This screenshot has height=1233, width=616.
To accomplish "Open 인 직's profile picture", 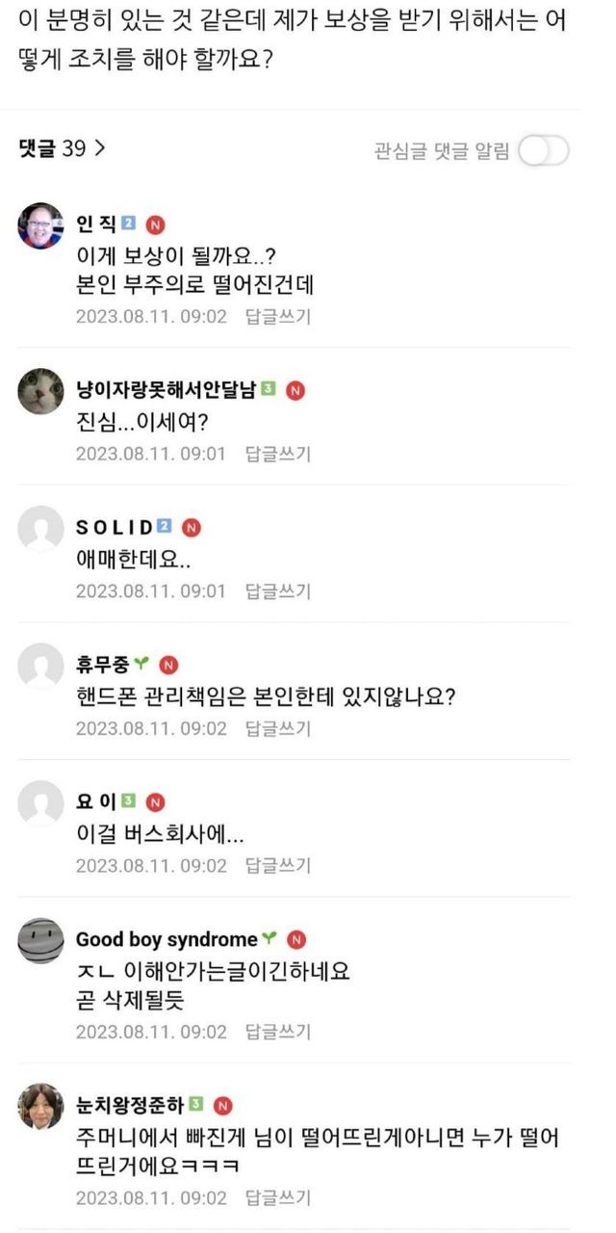I will point(40,226).
